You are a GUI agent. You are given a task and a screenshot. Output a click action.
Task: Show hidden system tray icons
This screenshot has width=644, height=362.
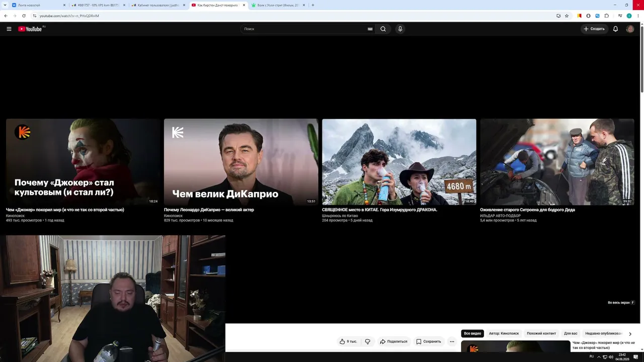[599, 357]
